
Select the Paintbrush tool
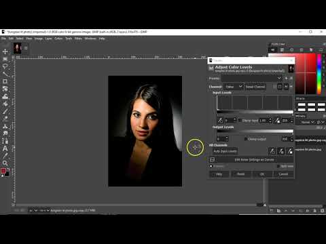coord(5,111)
